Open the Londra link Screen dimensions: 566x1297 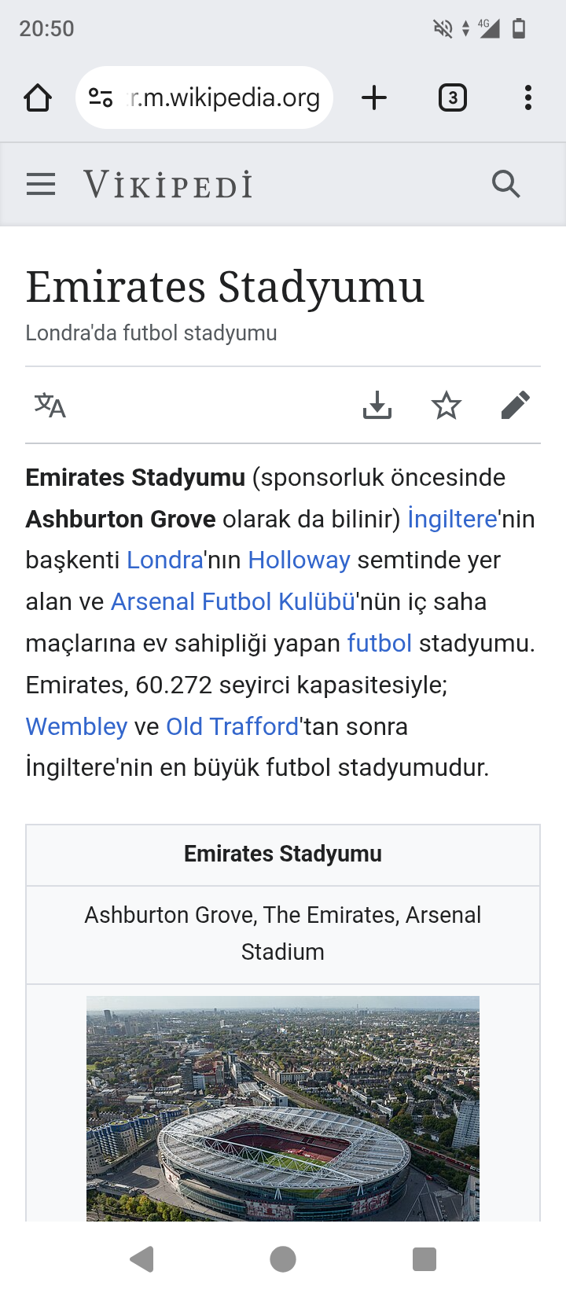[x=165, y=560]
